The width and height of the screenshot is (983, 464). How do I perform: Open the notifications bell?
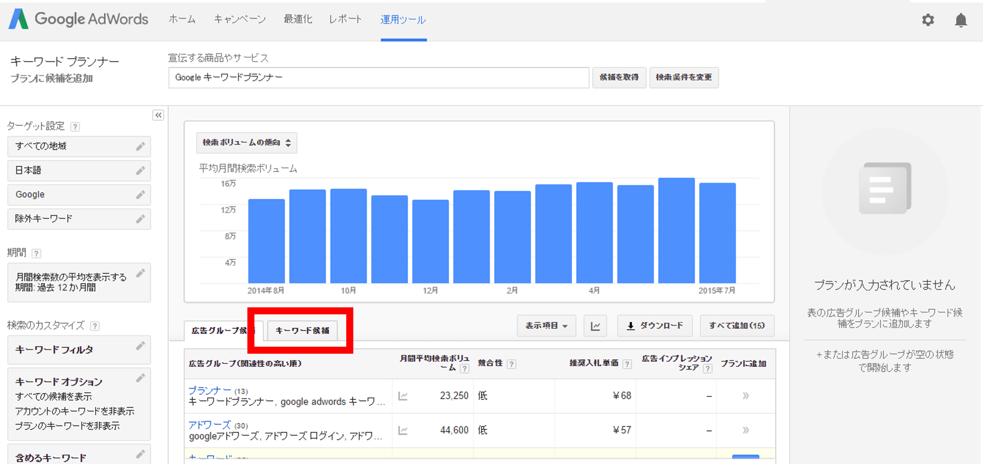[961, 20]
